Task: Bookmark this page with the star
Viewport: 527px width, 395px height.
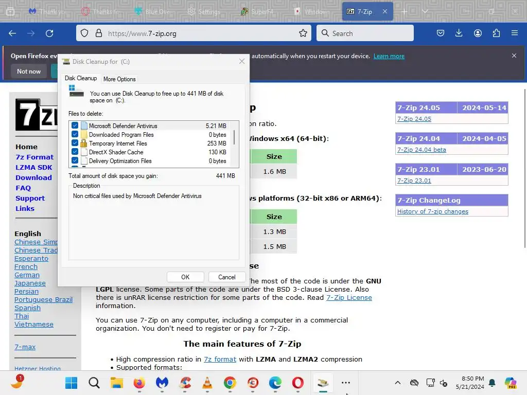Action: click(303, 33)
